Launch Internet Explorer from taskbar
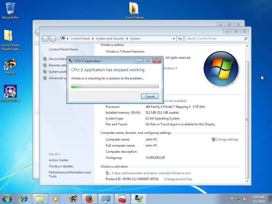 click(x=24, y=199)
